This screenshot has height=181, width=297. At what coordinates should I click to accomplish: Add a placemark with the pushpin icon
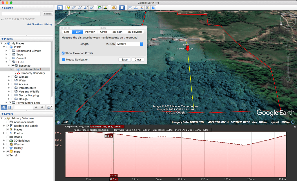coord(68,8)
